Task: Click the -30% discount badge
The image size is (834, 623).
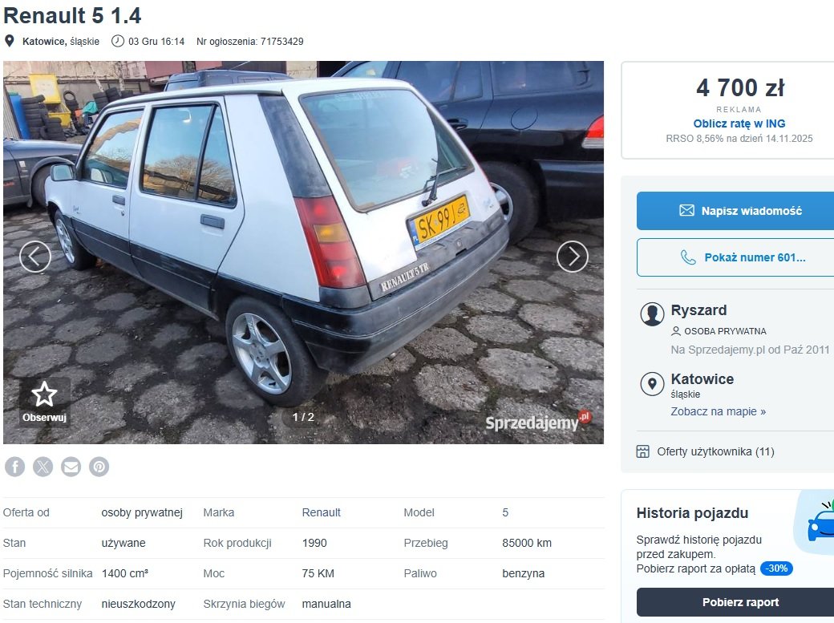Action: tap(776, 568)
